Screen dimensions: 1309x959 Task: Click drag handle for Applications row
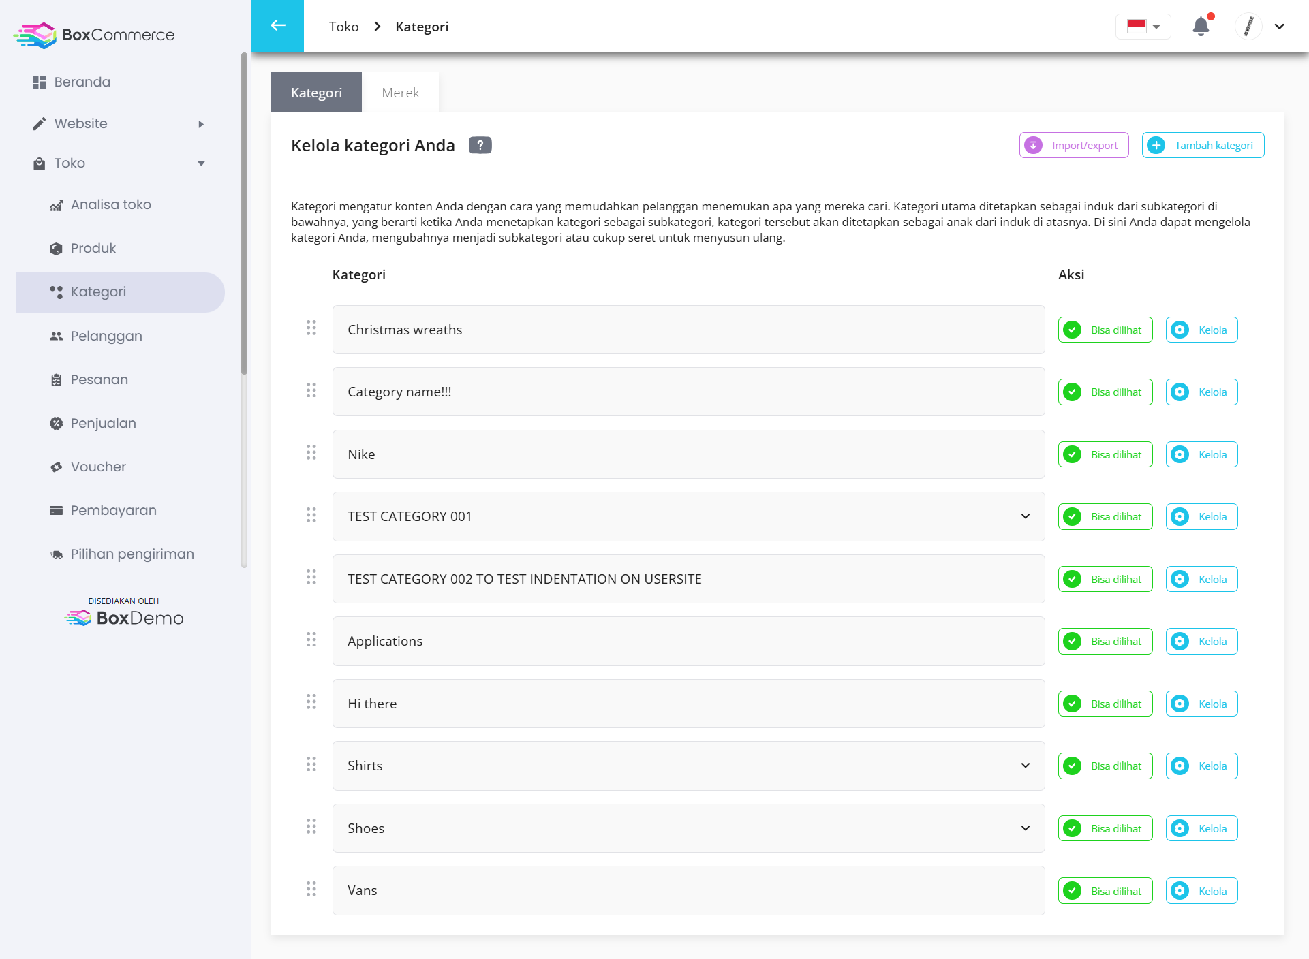pyautogui.click(x=311, y=640)
